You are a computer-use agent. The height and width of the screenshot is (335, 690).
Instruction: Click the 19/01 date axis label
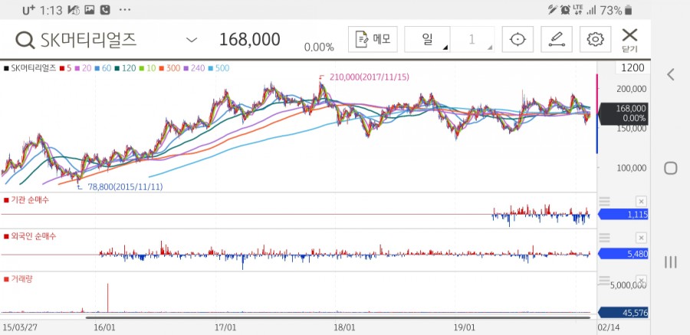pyautogui.click(x=465, y=327)
